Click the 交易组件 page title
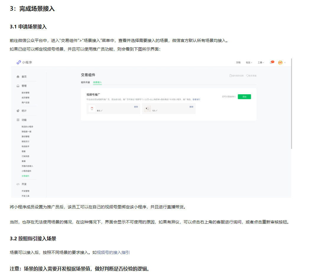 pyautogui.click(x=88, y=75)
